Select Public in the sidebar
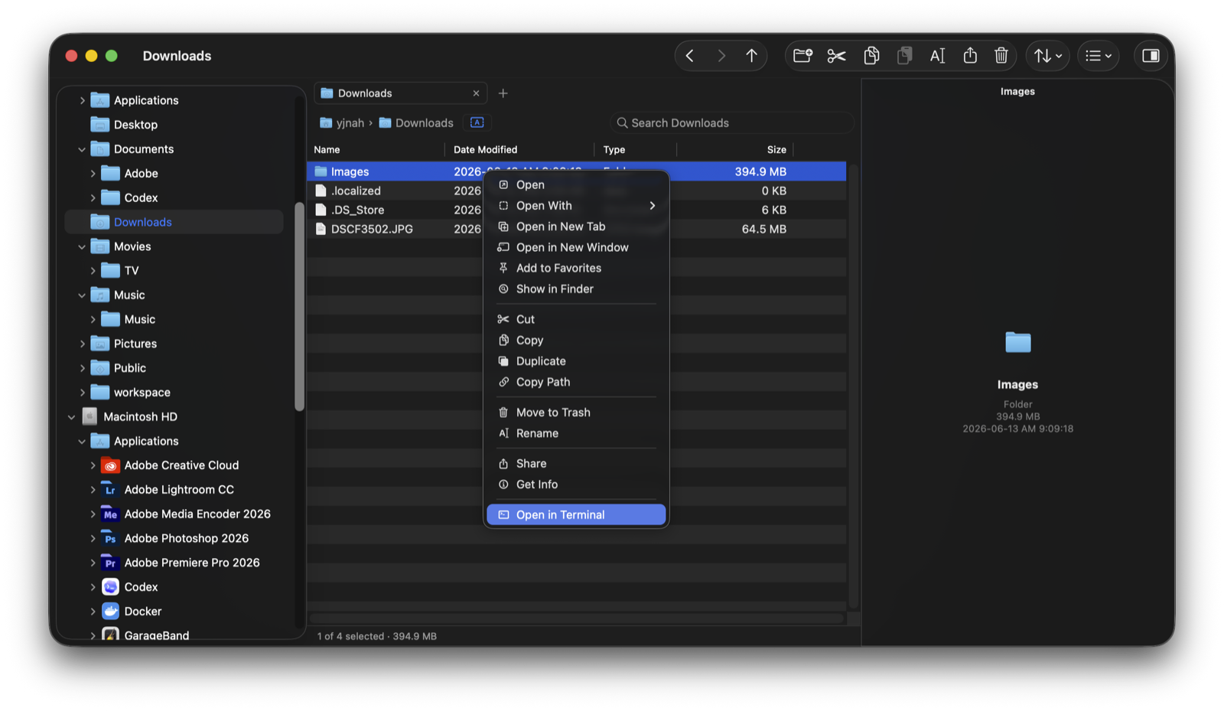 point(174,368)
